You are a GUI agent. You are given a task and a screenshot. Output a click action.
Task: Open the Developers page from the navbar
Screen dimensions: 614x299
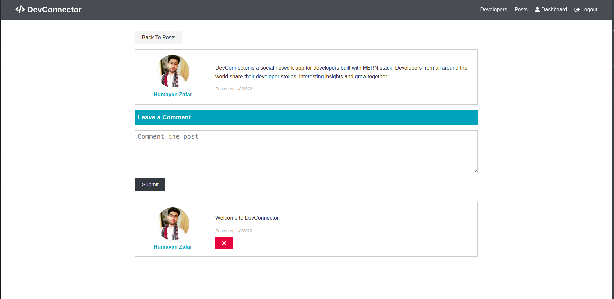pyautogui.click(x=493, y=10)
